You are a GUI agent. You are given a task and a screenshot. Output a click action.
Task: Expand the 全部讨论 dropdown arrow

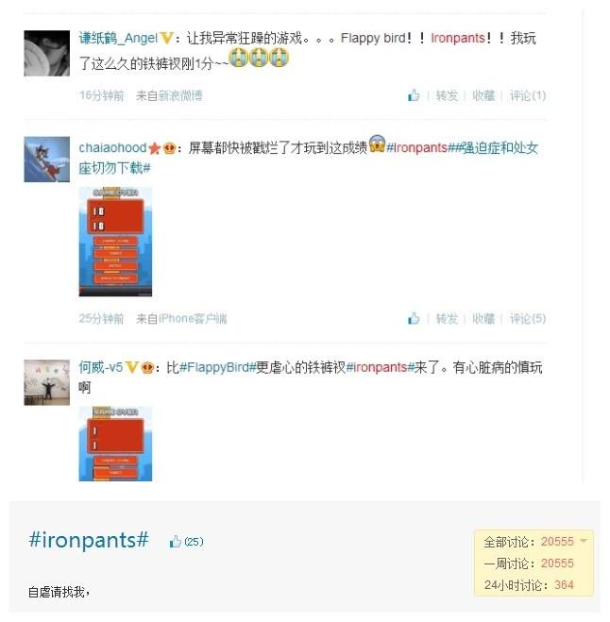pos(584,541)
